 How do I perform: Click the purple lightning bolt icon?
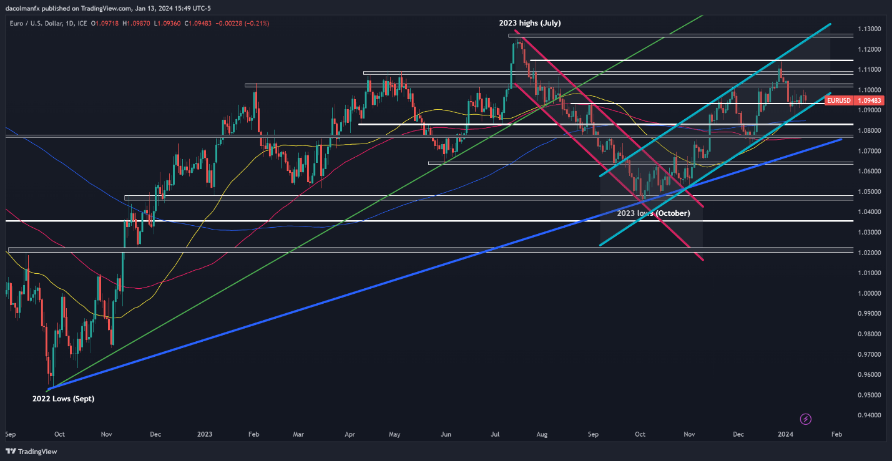tap(805, 419)
